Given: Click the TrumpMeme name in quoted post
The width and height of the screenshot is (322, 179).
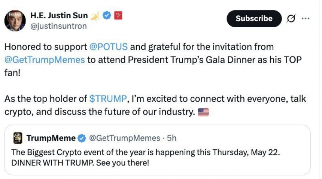Looking at the screenshot, I should tap(51, 138).
